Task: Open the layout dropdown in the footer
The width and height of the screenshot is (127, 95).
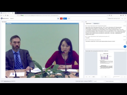Action: point(113,81)
